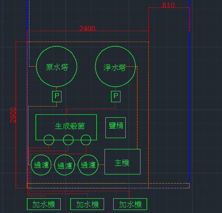Select the blue vertical line on the right
The height and width of the screenshot is (213, 222).
[x=189, y=92]
